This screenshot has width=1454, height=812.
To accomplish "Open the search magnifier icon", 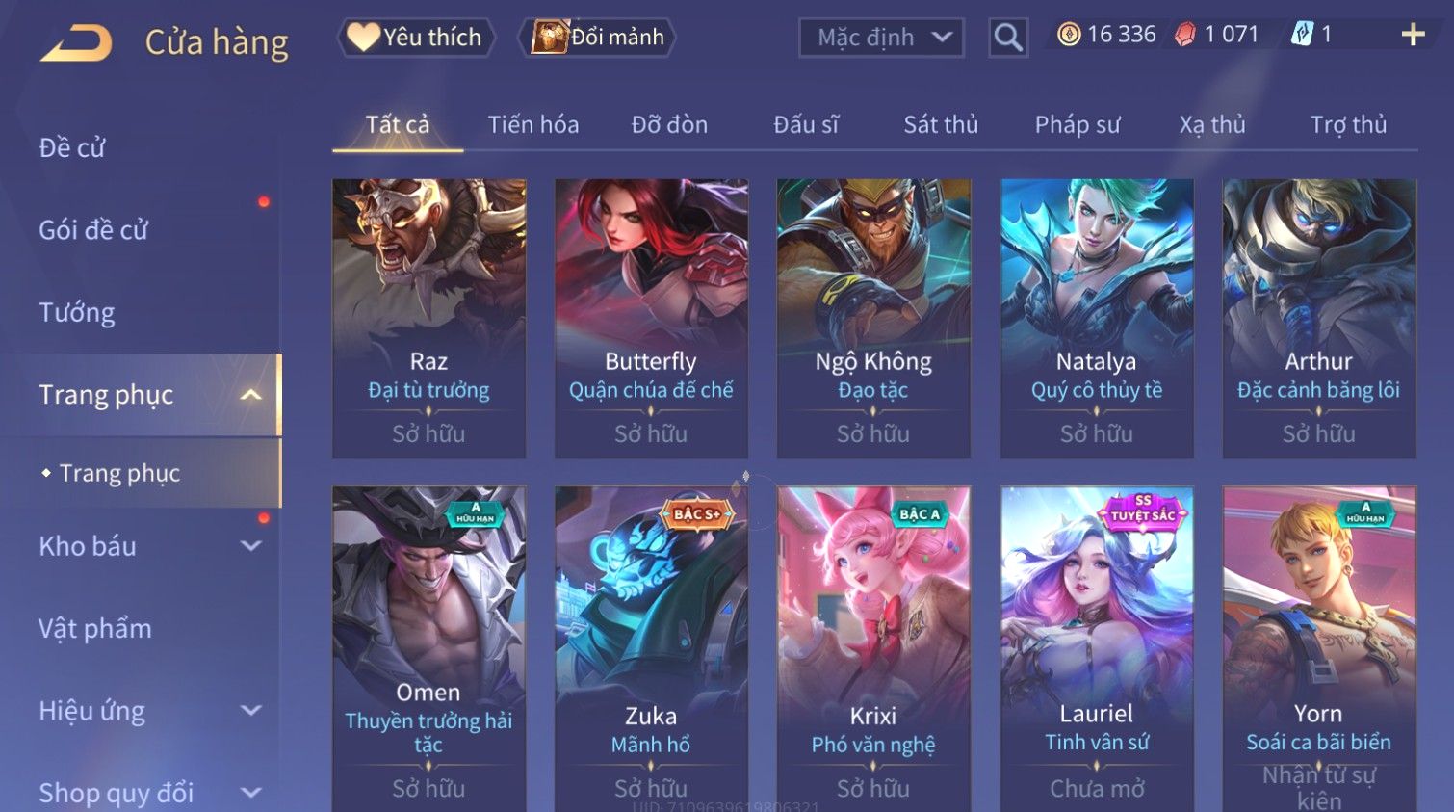I will [1008, 38].
